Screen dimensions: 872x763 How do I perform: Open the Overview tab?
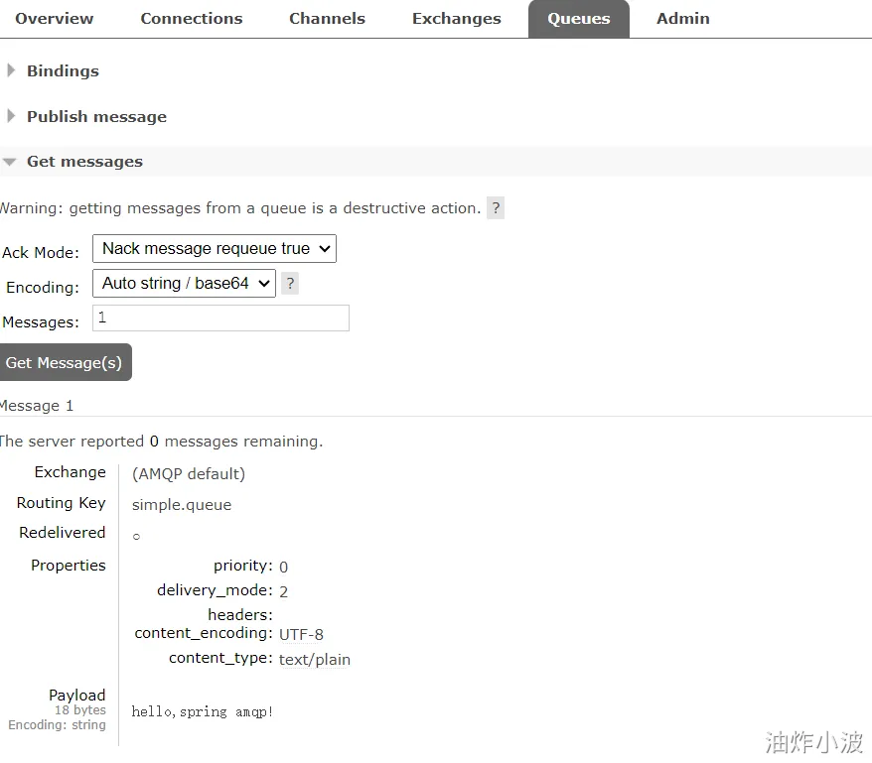pos(54,18)
